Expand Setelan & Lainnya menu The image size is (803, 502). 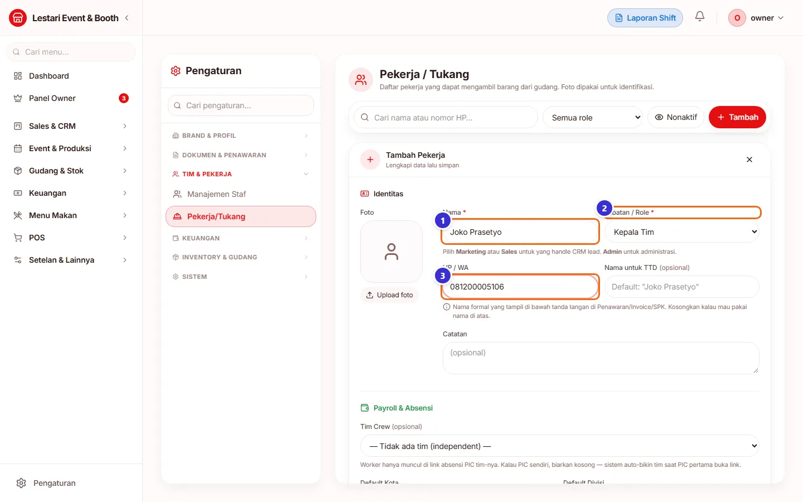coord(71,260)
